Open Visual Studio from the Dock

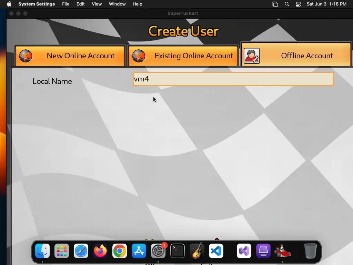tap(244, 251)
